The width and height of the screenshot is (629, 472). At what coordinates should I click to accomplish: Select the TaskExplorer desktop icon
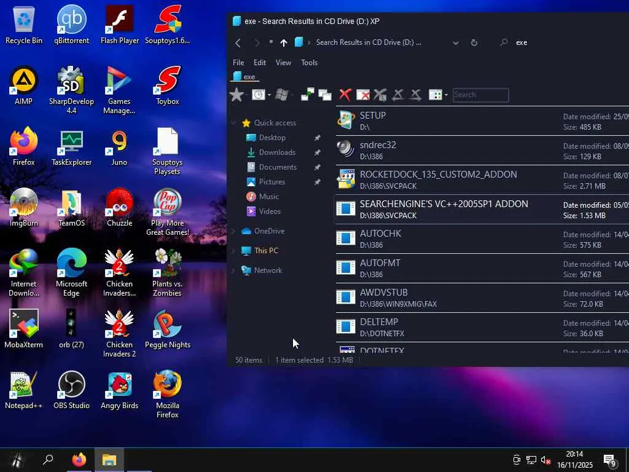[71, 146]
